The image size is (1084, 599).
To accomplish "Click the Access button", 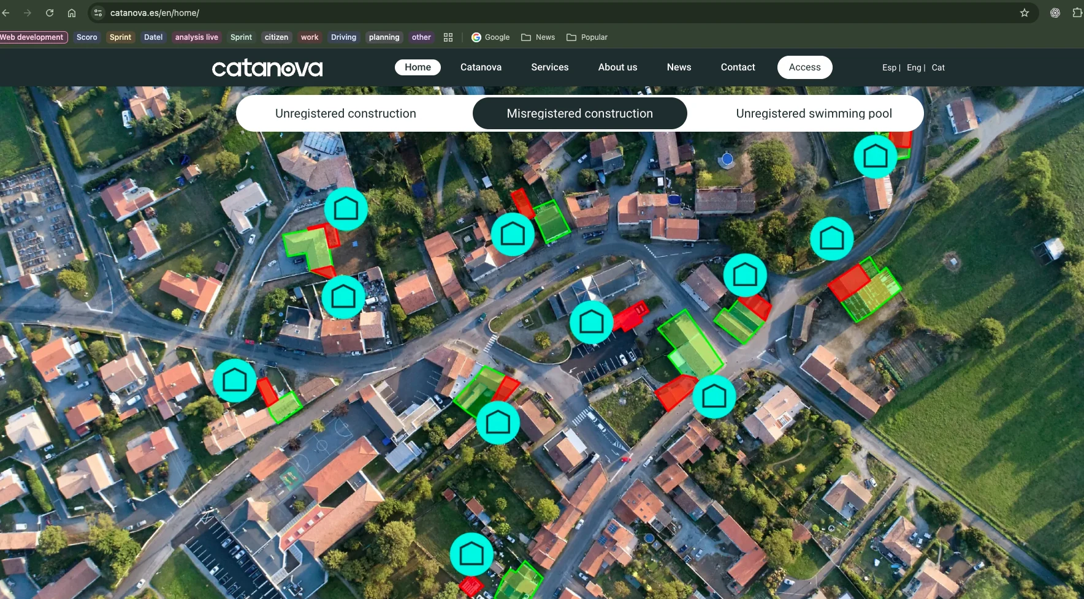I will pos(804,67).
